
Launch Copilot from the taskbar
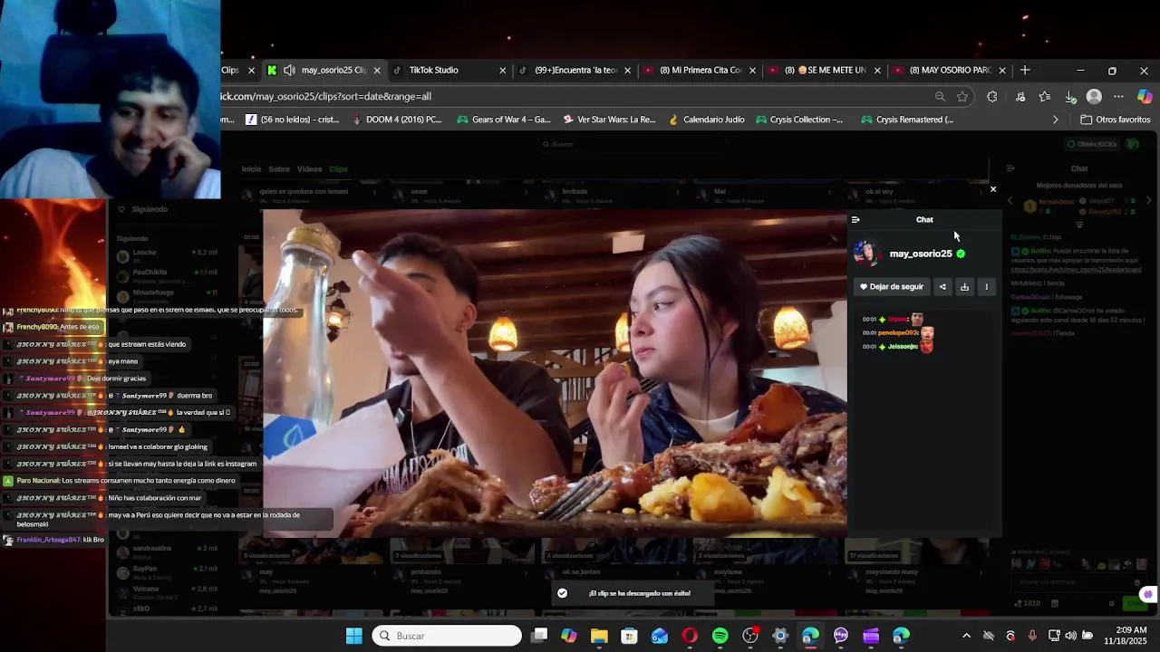pos(569,636)
